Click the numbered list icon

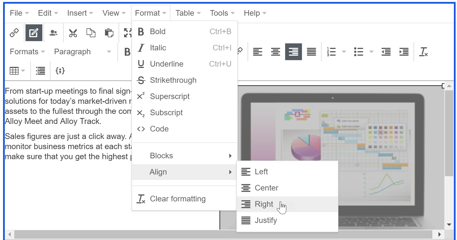331,52
